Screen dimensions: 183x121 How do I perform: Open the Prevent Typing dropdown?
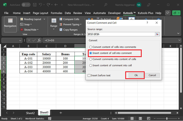tap(81, 25)
